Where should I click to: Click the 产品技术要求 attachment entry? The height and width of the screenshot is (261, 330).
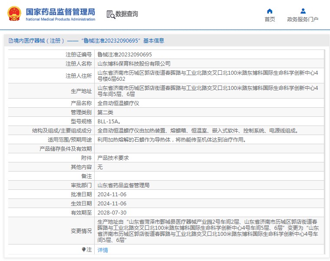coord(113,158)
